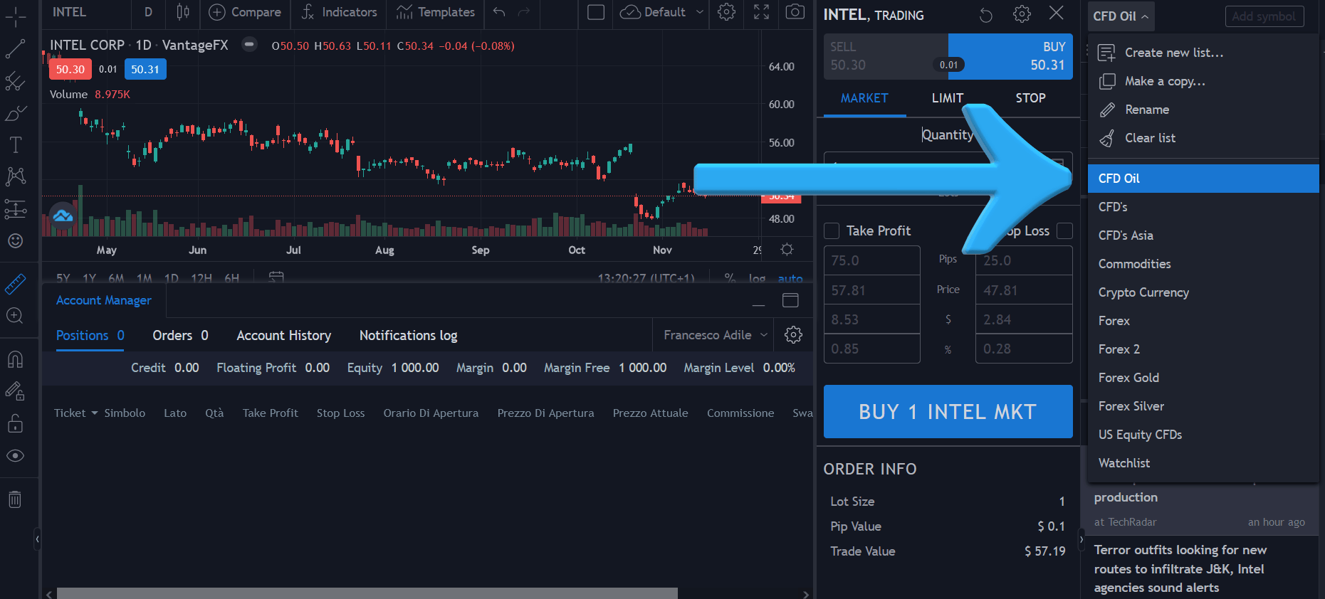This screenshot has width=1325, height=599.
Task: Open the Notifications log tab
Action: coord(408,336)
